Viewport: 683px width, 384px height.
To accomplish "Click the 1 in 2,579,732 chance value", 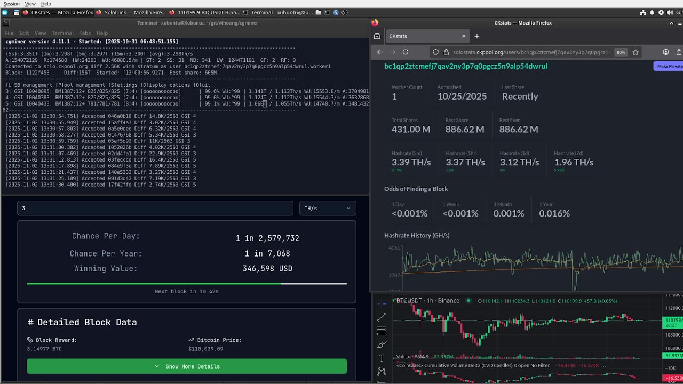I will click(x=267, y=238).
